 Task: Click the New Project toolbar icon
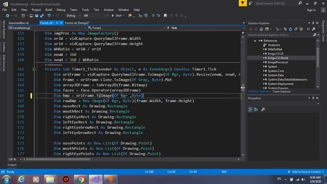[23, 16]
